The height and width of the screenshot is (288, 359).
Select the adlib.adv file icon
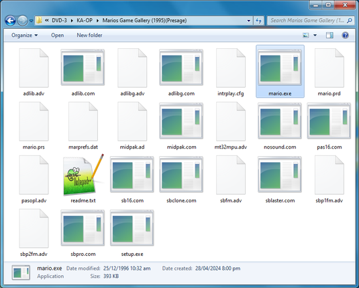(x=34, y=68)
